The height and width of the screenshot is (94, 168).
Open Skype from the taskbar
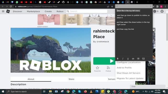(79, 92)
